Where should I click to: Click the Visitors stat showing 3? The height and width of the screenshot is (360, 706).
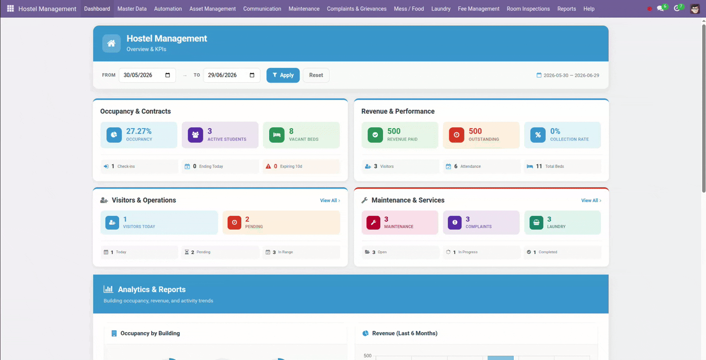[x=401, y=167]
